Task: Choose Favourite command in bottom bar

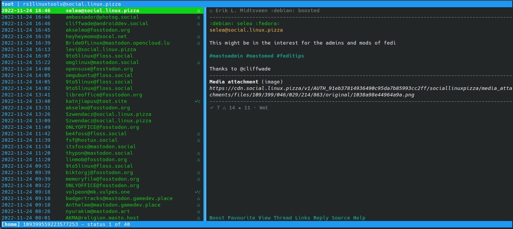Action: tap(242, 218)
